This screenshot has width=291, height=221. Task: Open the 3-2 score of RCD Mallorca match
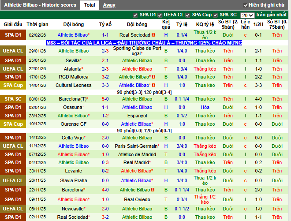tap(105, 77)
